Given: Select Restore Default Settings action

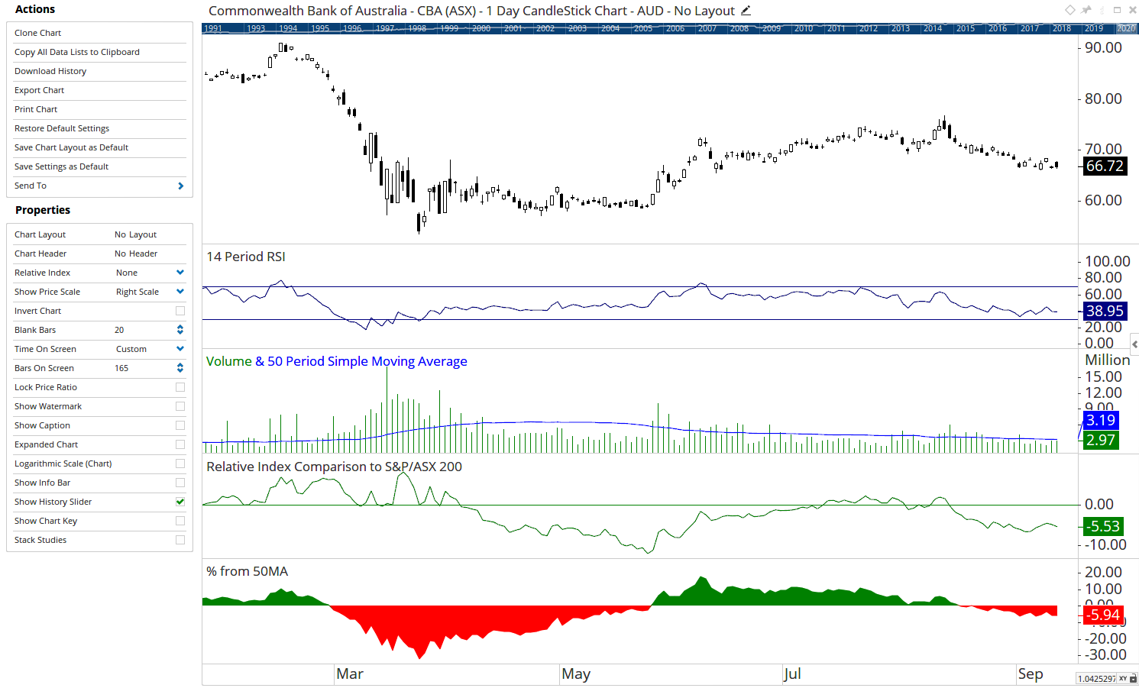Looking at the screenshot, I should coord(99,128).
